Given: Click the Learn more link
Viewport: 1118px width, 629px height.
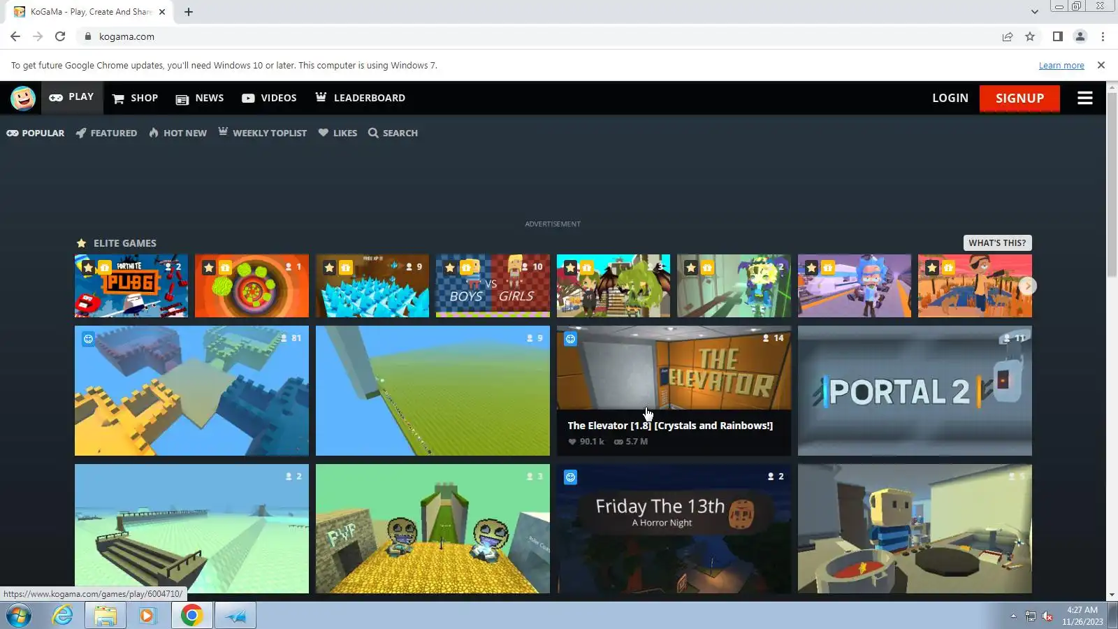Looking at the screenshot, I should (1061, 66).
